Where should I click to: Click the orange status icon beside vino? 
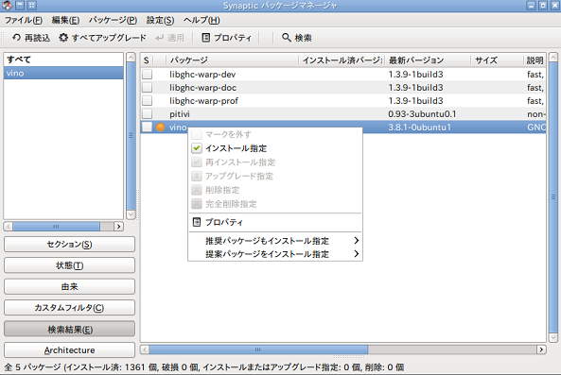pos(160,128)
